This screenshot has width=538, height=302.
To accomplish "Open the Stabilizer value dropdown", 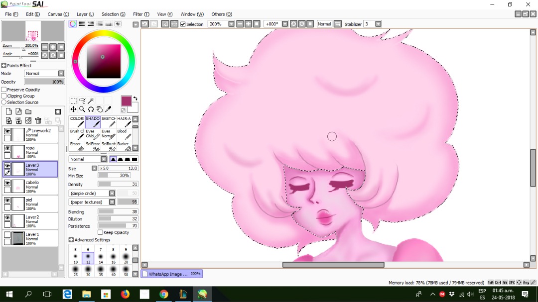I will point(378,24).
